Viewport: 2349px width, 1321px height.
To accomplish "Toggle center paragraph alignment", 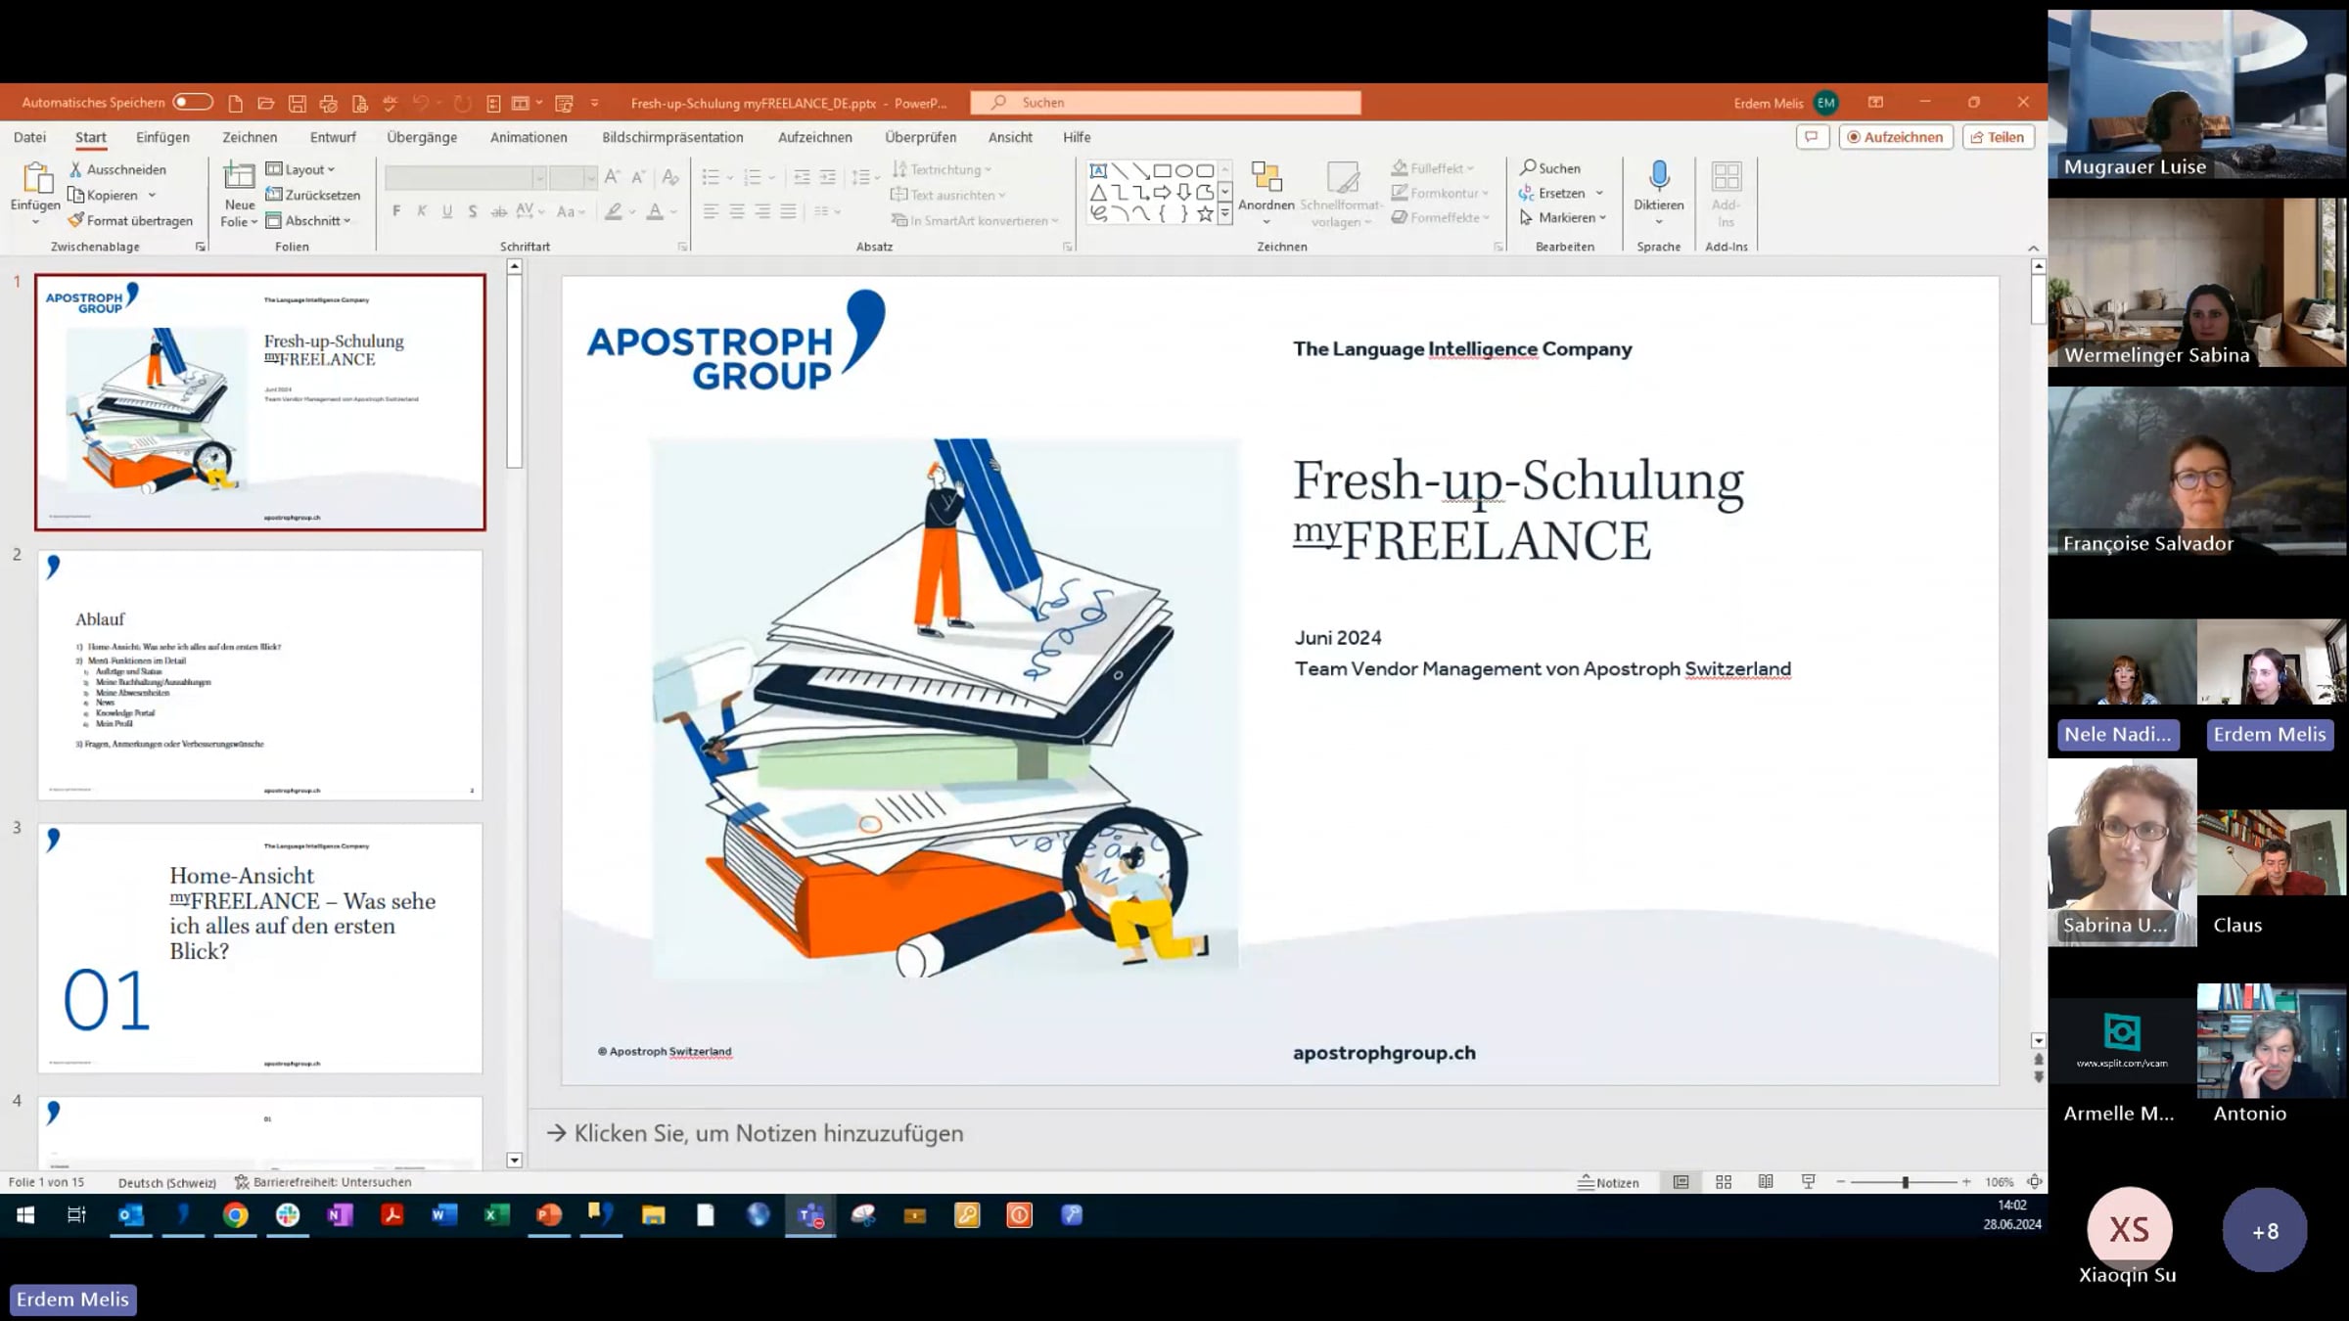I will [737, 211].
